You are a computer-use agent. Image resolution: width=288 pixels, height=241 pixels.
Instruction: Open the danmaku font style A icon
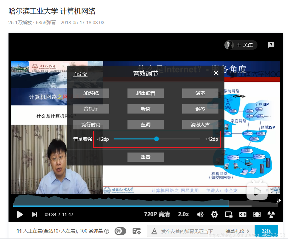(155, 231)
